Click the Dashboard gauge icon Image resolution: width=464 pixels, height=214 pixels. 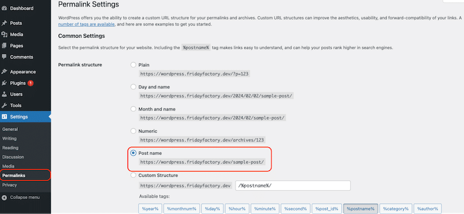tap(4, 8)
